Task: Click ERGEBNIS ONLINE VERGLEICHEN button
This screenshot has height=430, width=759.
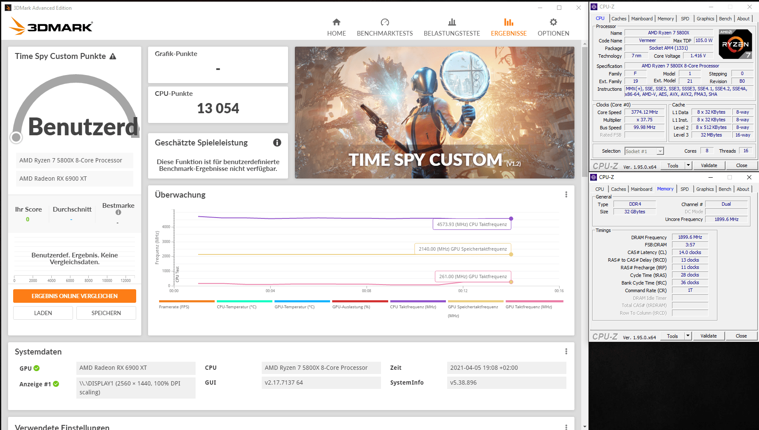Action: tap(75, 296)
